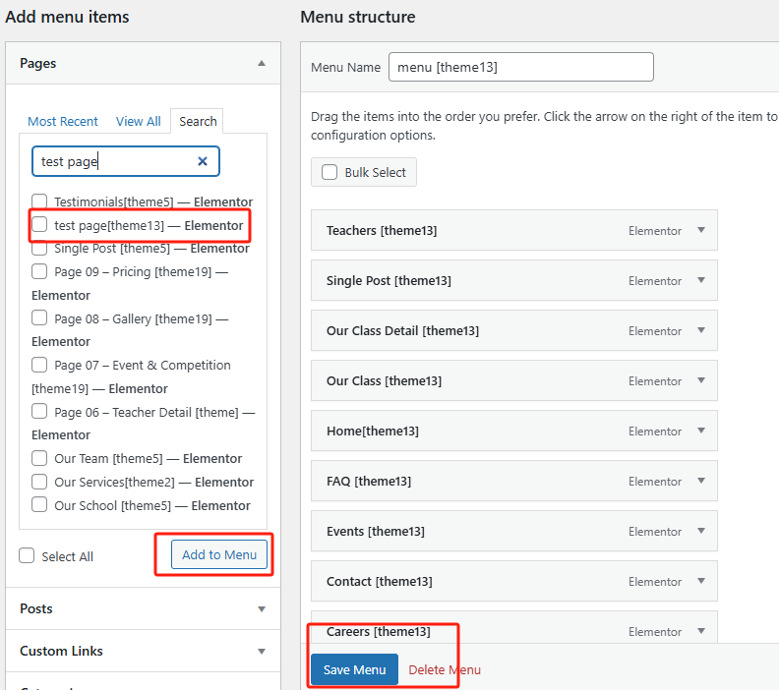This screenshot has height=690, width=779.
Task: Collapse the Pages panel arrow
Action: pos(262,63)
